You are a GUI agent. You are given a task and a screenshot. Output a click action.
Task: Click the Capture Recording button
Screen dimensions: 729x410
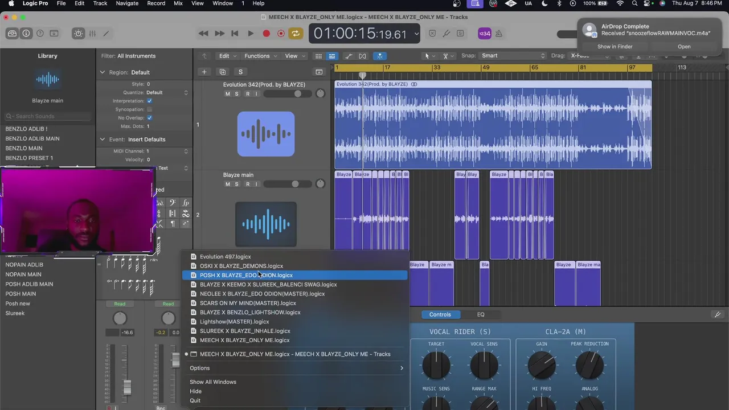pos(281,34)
